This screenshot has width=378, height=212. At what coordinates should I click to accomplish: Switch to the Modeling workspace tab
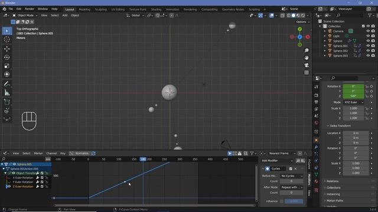tap(84, 9)
